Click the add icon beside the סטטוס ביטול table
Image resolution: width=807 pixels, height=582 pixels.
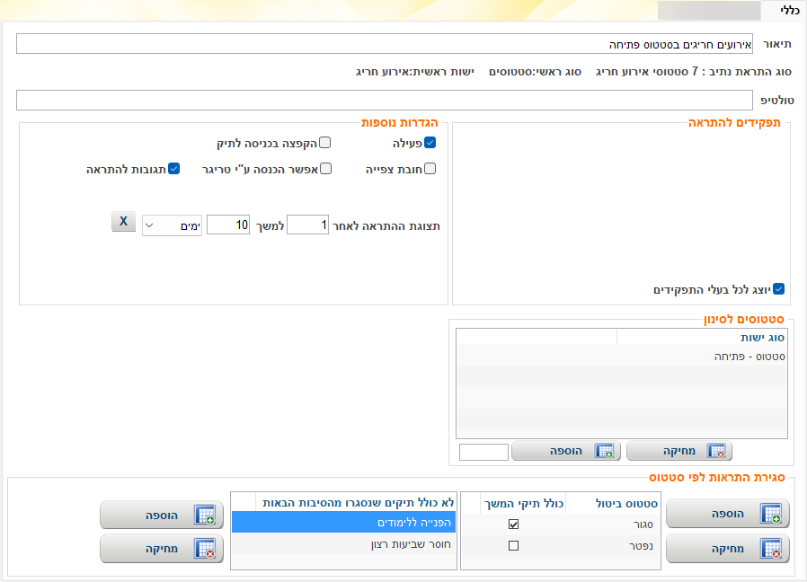(771, 514)
